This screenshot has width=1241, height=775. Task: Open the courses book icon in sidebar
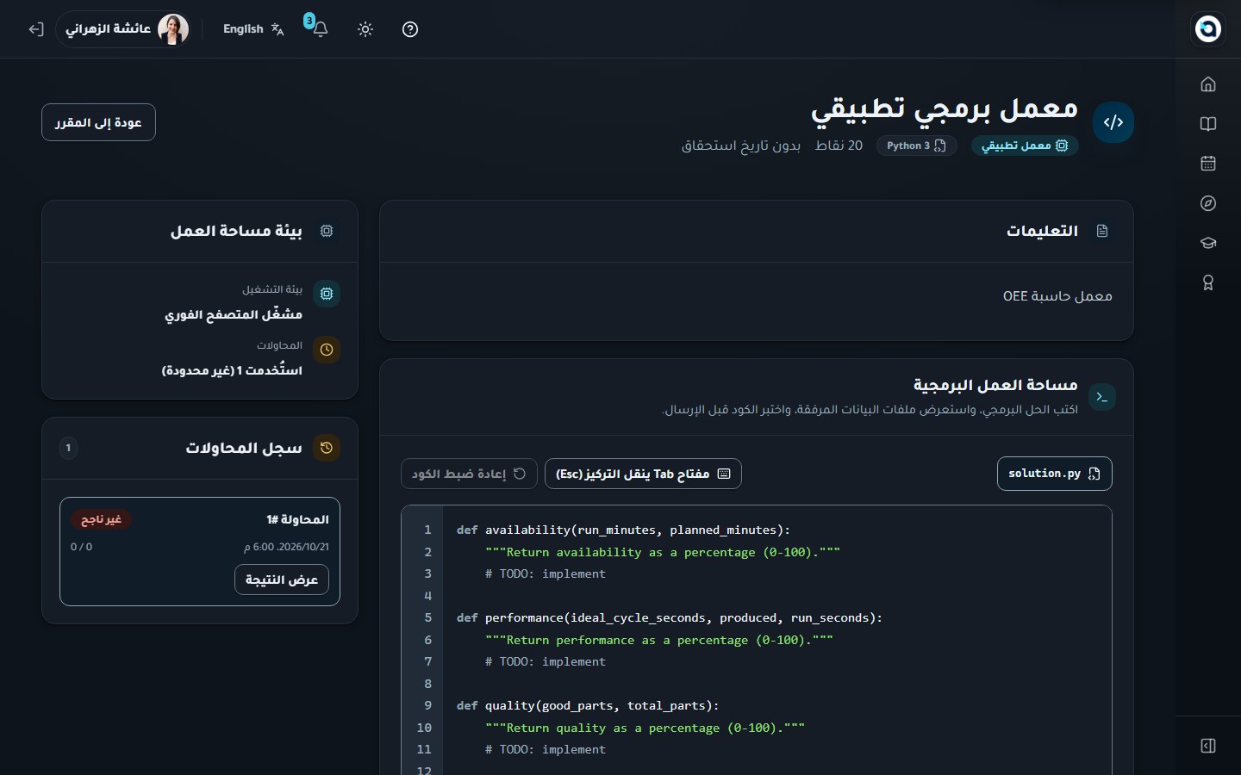[1208, 124]
